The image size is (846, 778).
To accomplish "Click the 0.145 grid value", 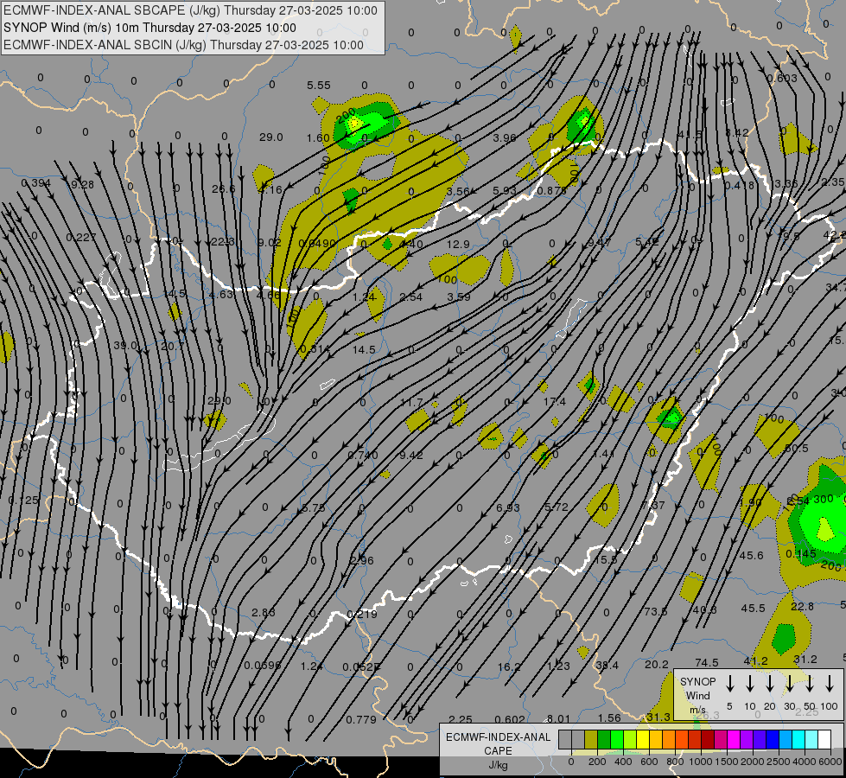I will pyautogui.click(x=801, y=554).
